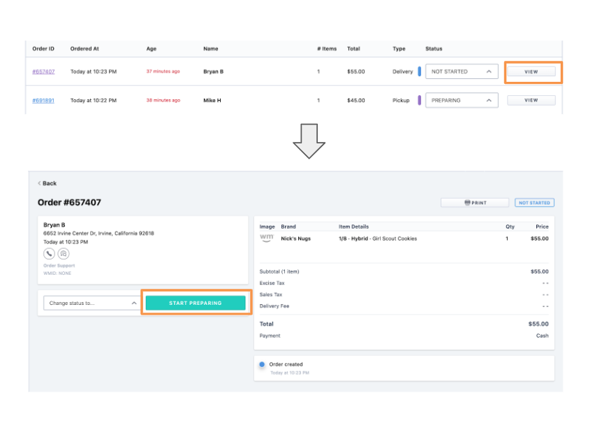
Task: Select the Order Support link
Action: [59, 265]
